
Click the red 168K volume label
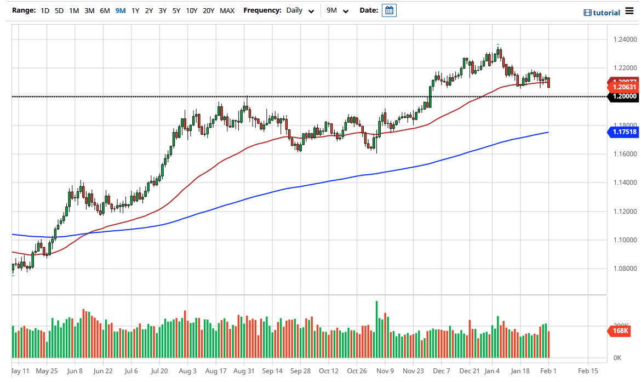tap(621, 331)
